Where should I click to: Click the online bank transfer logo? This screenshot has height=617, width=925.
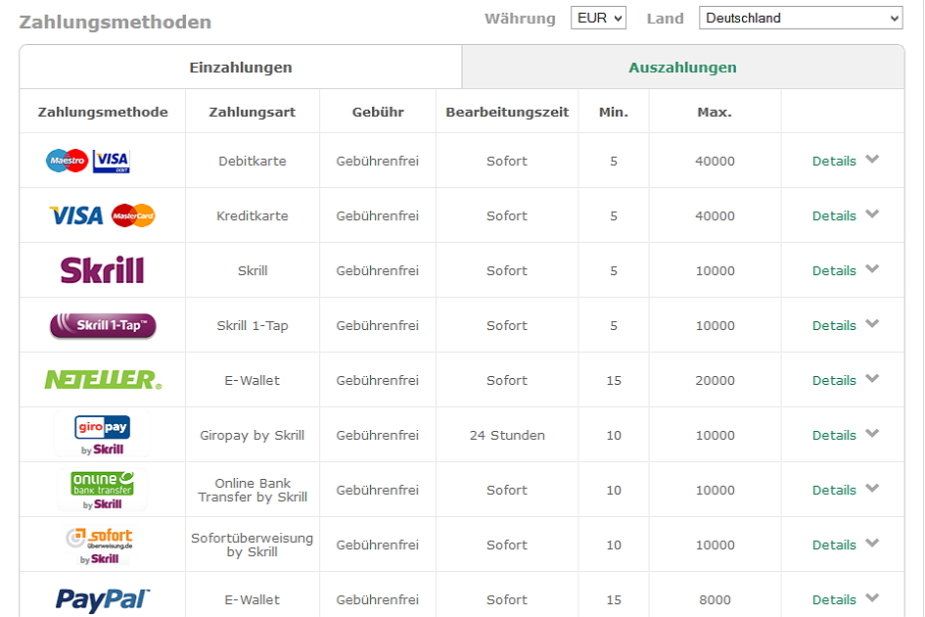point(102,490)
